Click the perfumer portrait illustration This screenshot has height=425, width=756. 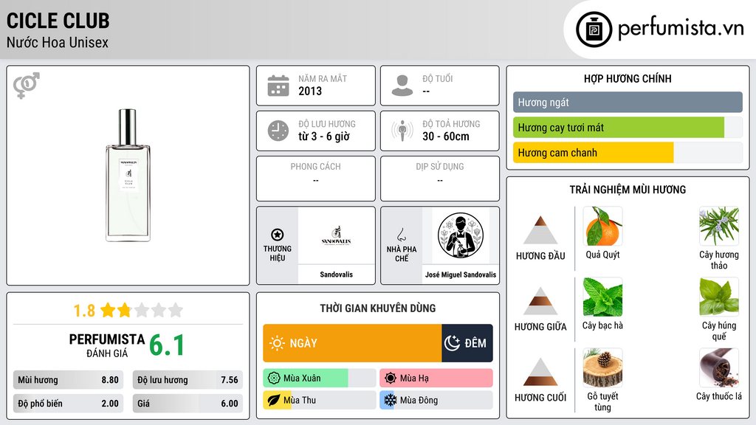point(461,235)
